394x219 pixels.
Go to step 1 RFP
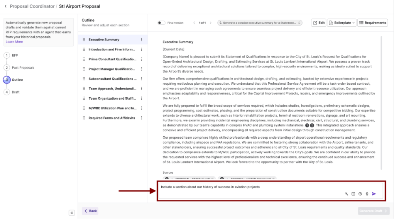11,56
